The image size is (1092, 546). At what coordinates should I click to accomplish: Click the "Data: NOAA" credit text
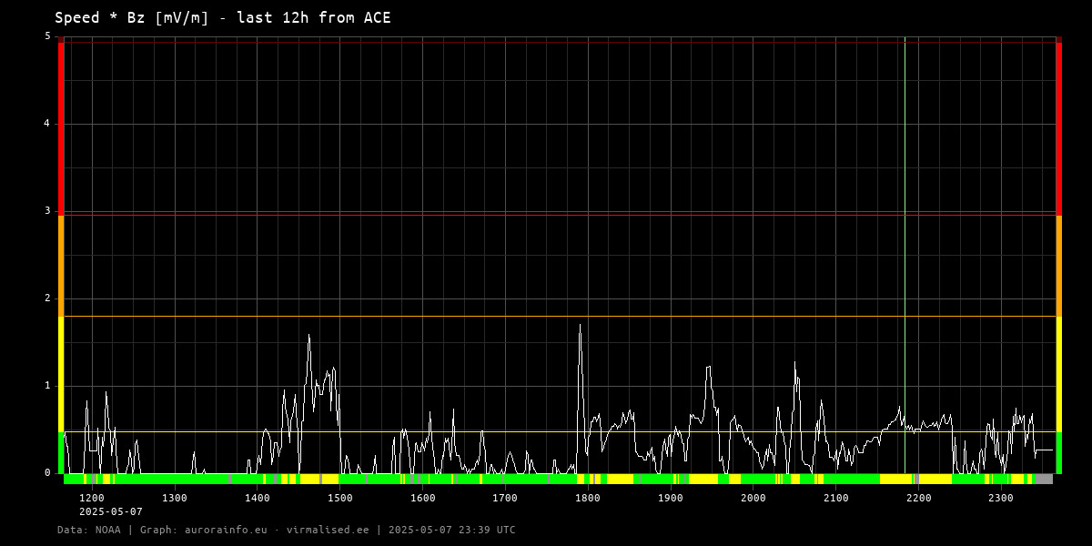(x=88, y=530)
